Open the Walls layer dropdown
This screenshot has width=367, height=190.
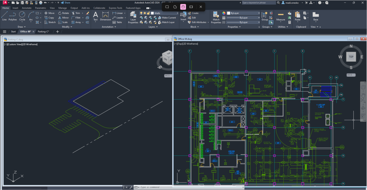pos(177,13)
